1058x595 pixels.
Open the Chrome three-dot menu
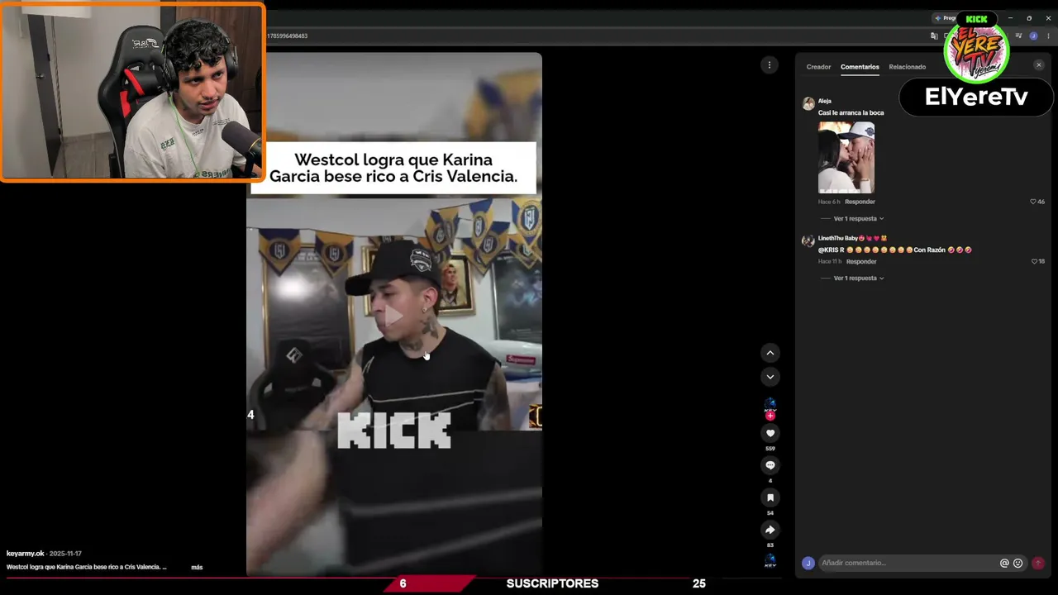(x=1048, y=36)
